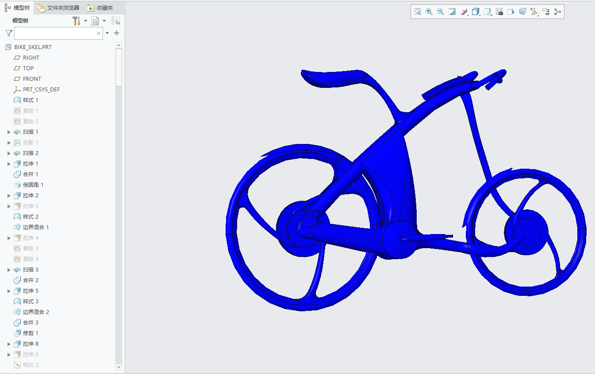Viewport: 595px width, 374px height.
Task: Toggle annotation display eye icon
Action: [x=545, y=12]
